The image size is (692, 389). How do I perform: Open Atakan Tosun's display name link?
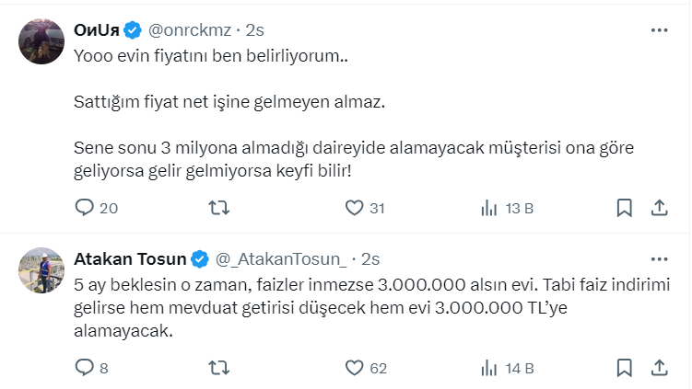pos(130,258)
